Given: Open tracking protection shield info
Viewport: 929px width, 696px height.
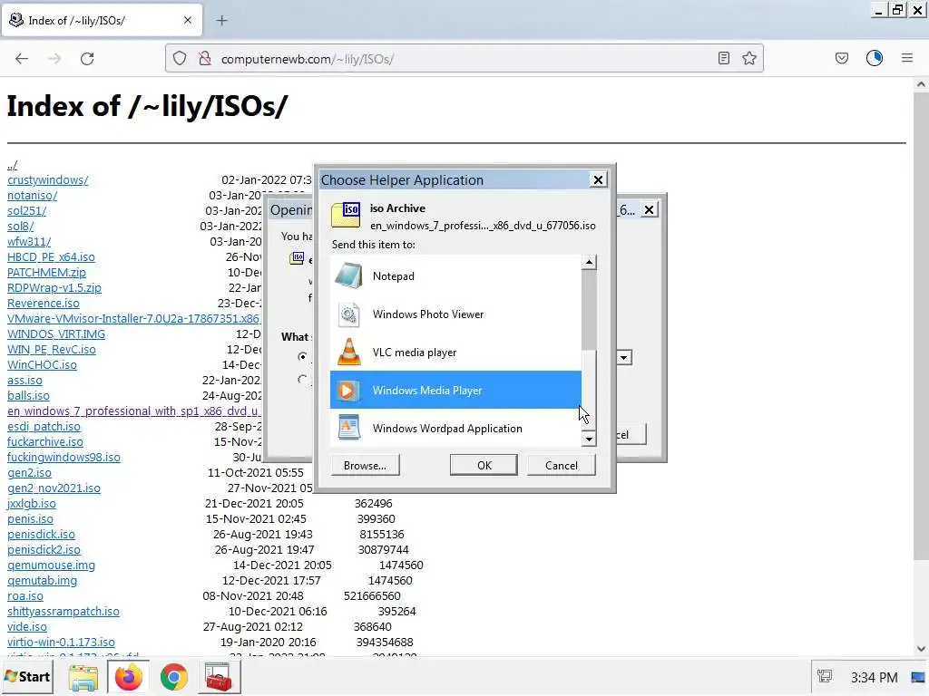Looking at the screenshot, I should click(180, 58).
